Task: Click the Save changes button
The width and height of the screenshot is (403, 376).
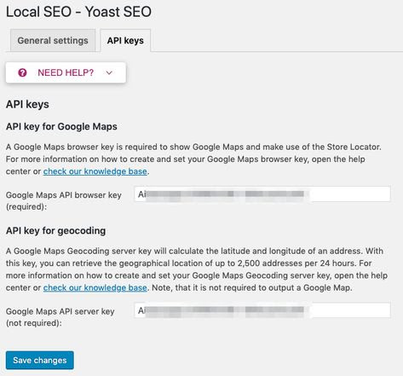Action: (40, 360)
